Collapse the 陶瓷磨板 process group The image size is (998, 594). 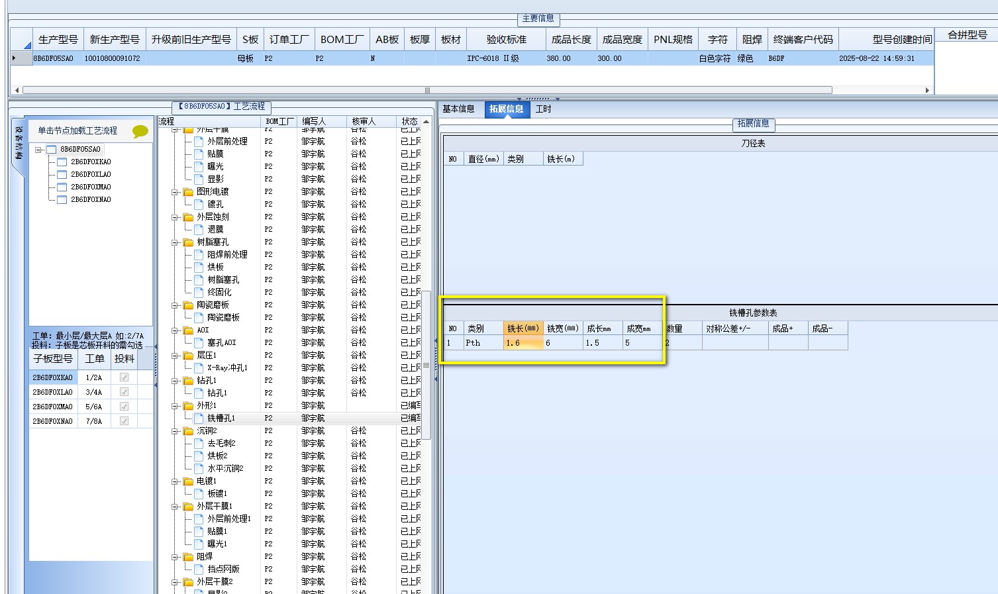coord(175,305)
